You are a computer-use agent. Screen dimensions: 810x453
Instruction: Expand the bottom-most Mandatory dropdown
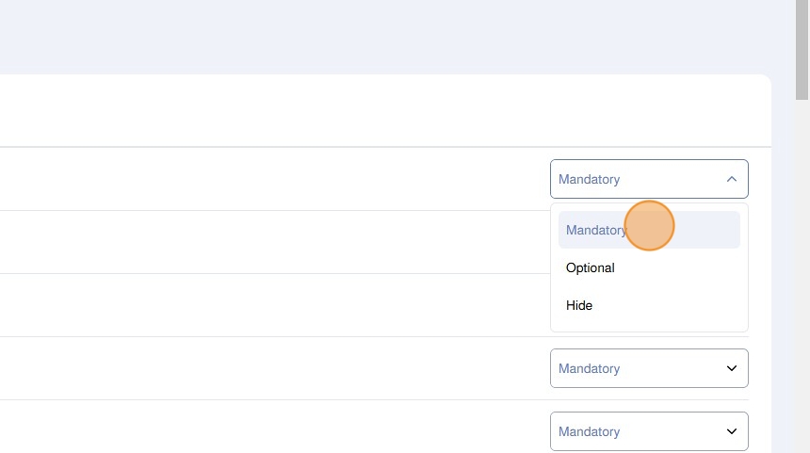(x=649, y=431)
